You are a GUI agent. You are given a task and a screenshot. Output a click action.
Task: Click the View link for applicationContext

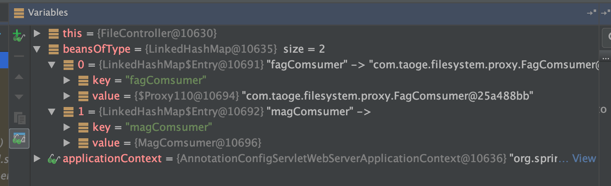[584, 158]
